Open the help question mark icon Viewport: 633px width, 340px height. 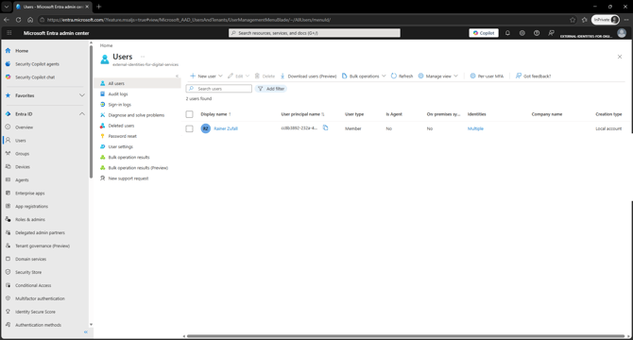click(x=537, y=33)
